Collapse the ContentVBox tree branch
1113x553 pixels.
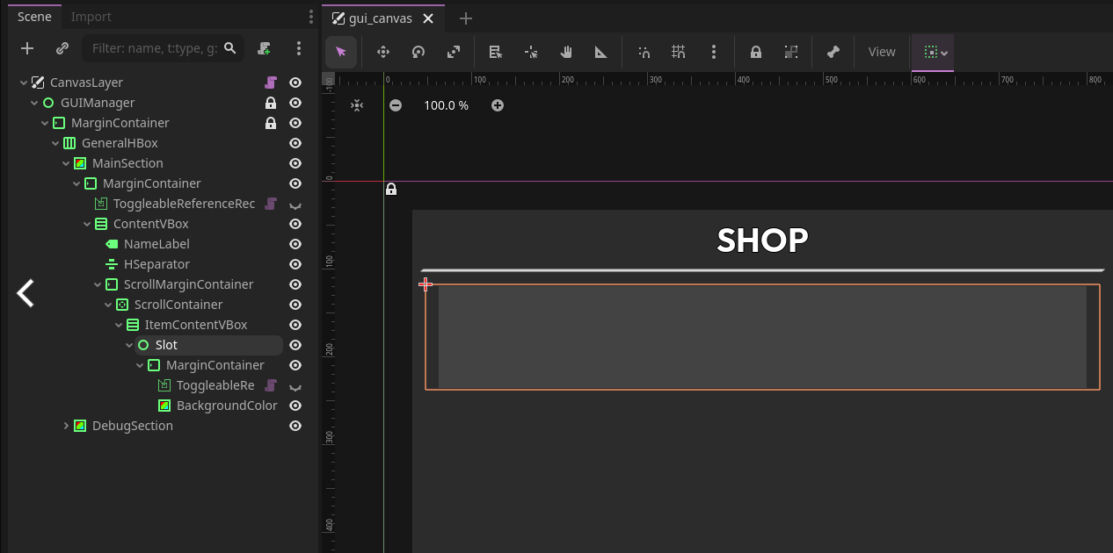coord(86,223)
